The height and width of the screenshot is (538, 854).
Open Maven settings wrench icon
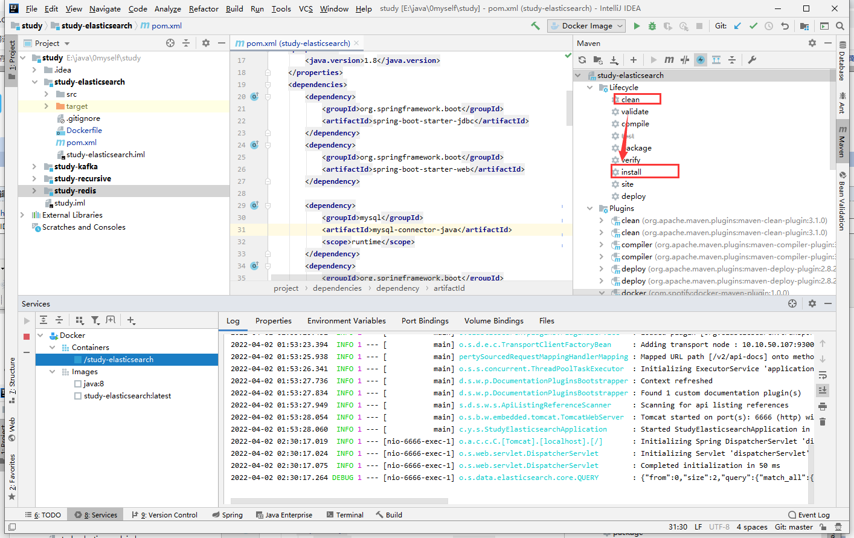(x=752, y=60)
